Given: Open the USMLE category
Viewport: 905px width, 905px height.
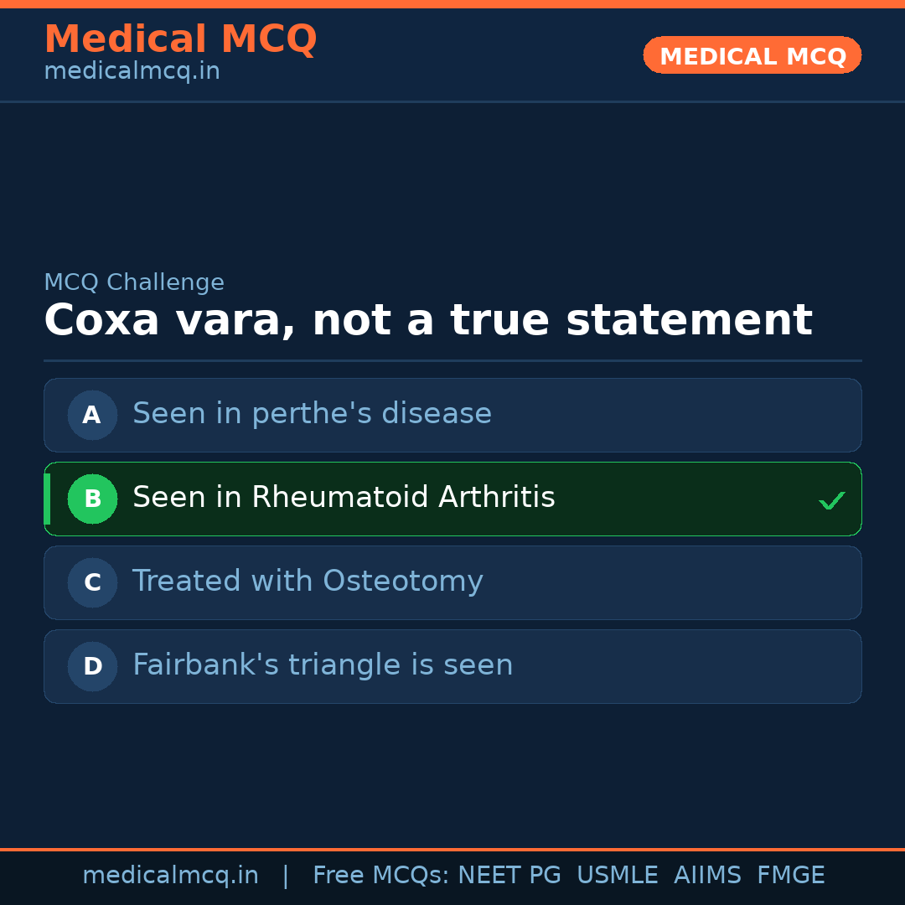Looking at the screenshot, I should point(618,874).
